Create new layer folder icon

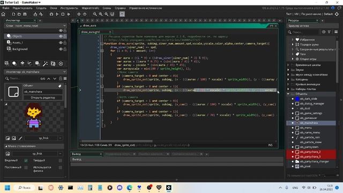tap(53, 63)
